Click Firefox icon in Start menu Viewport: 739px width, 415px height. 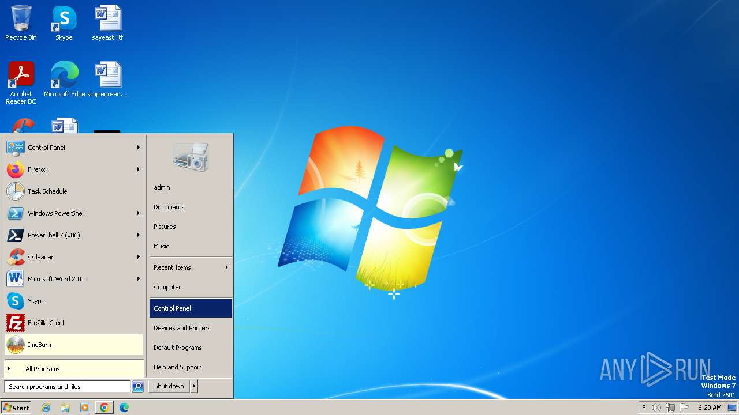click(x=16, y=169)
